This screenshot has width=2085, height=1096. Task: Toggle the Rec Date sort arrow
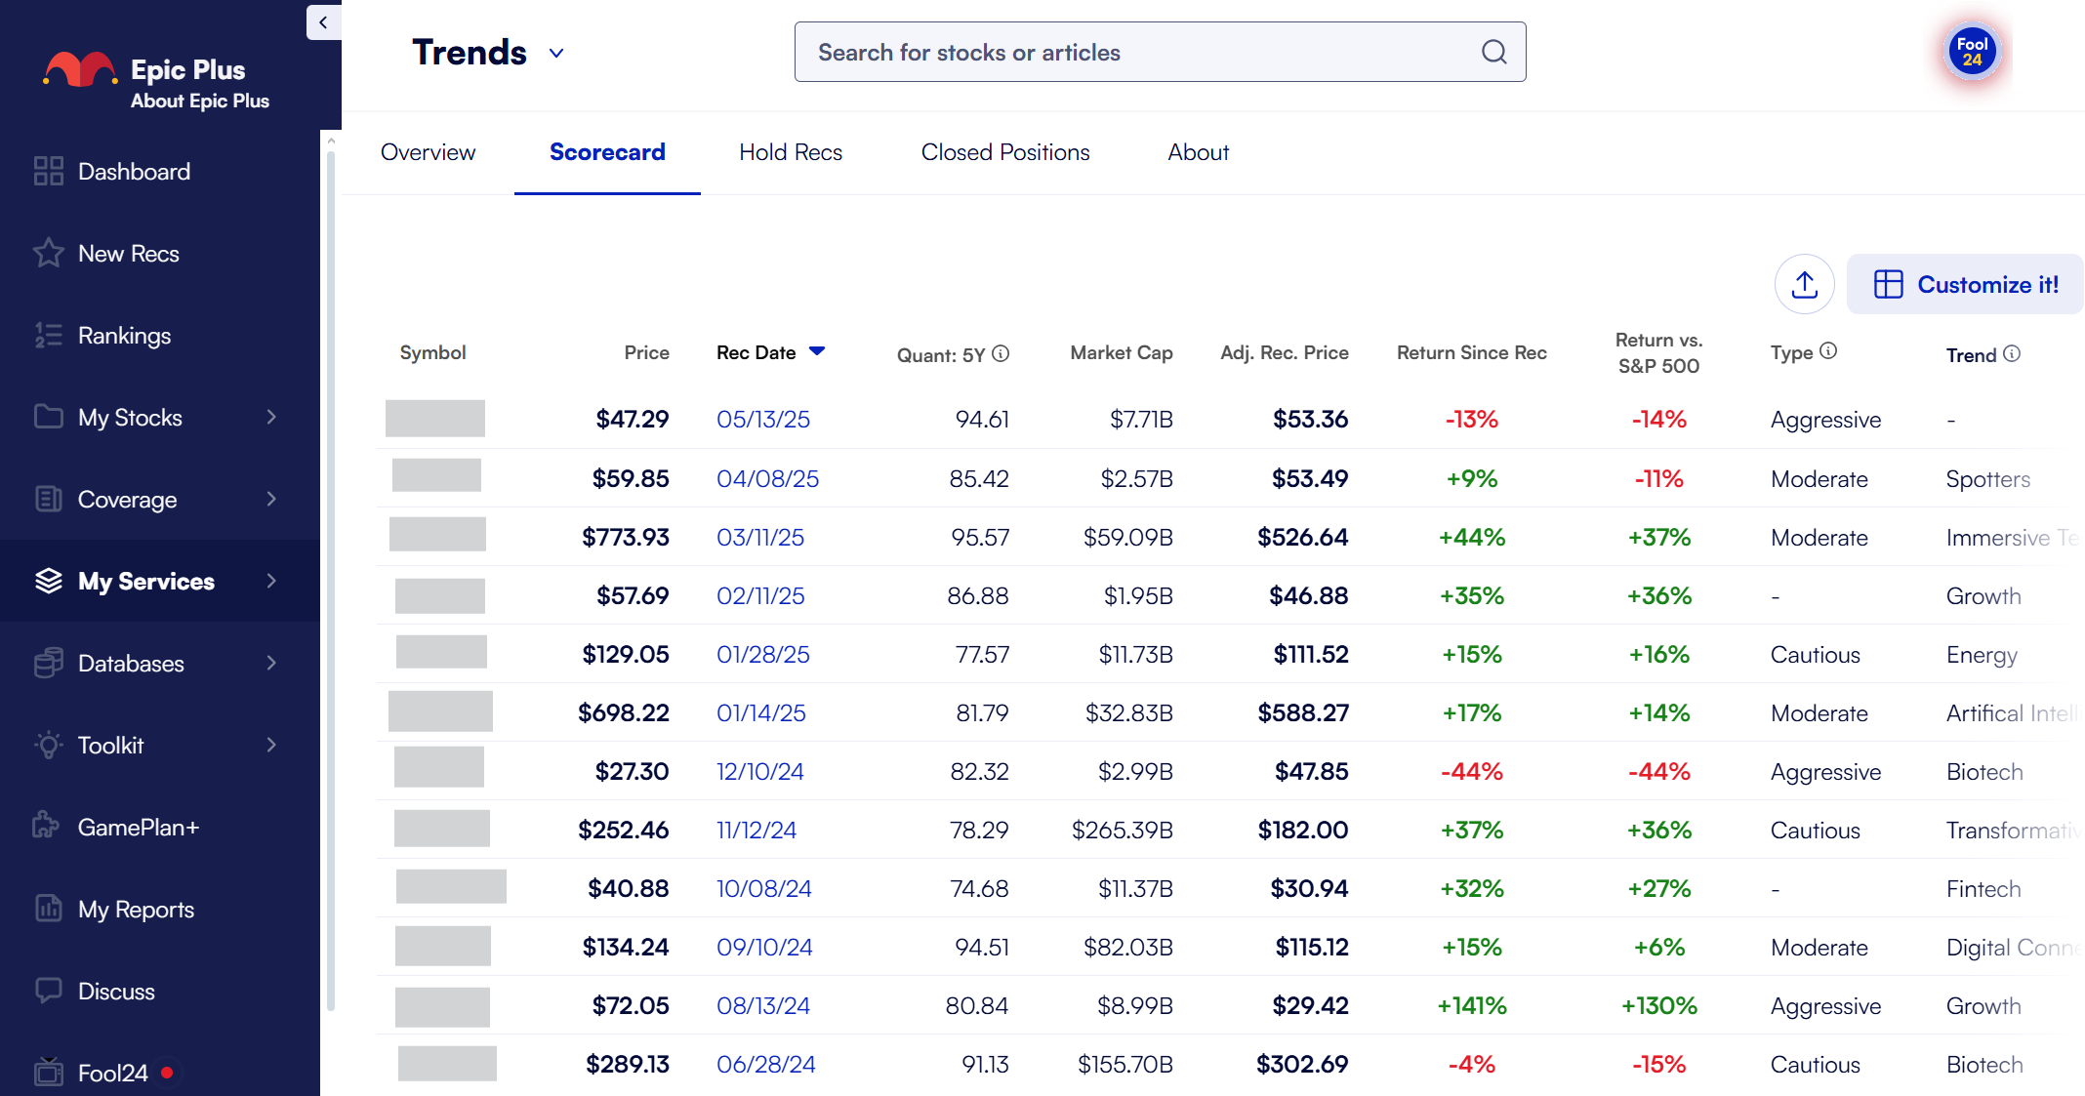(818, 351)
